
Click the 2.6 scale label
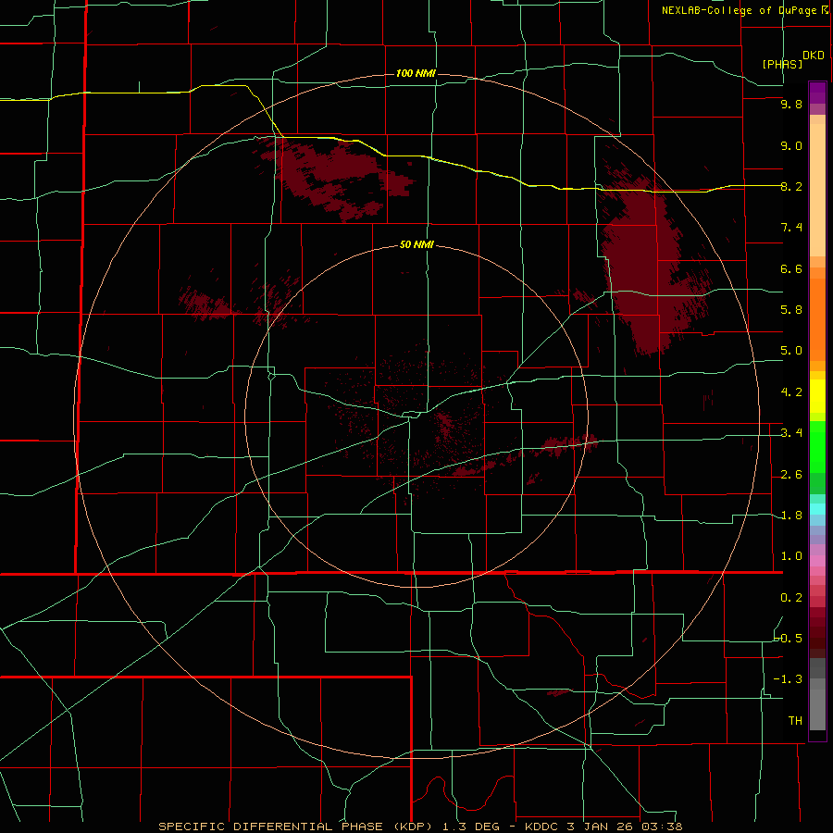791,475
